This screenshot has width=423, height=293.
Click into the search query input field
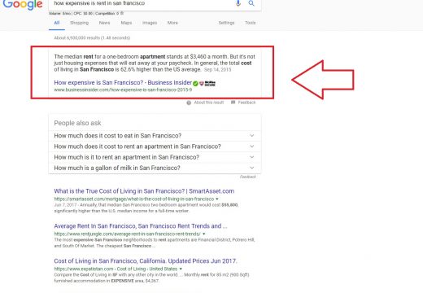click(x=141, y=3)
